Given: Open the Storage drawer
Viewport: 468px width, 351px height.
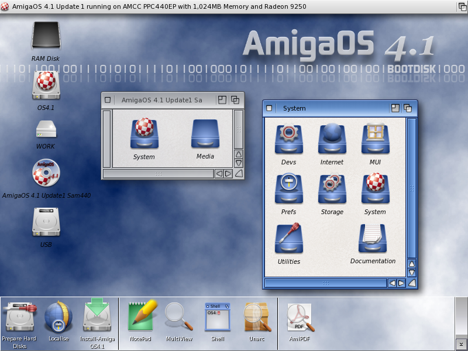Looking at the screenshot, I should [332, 189].
